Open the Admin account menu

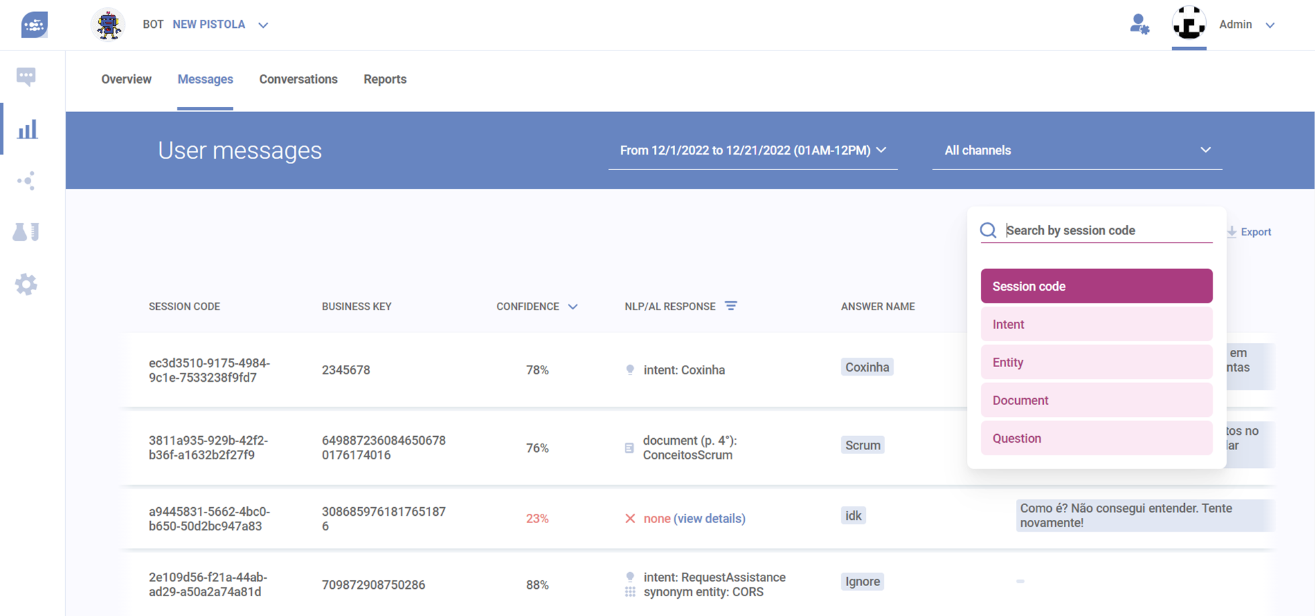(1246, 25)
